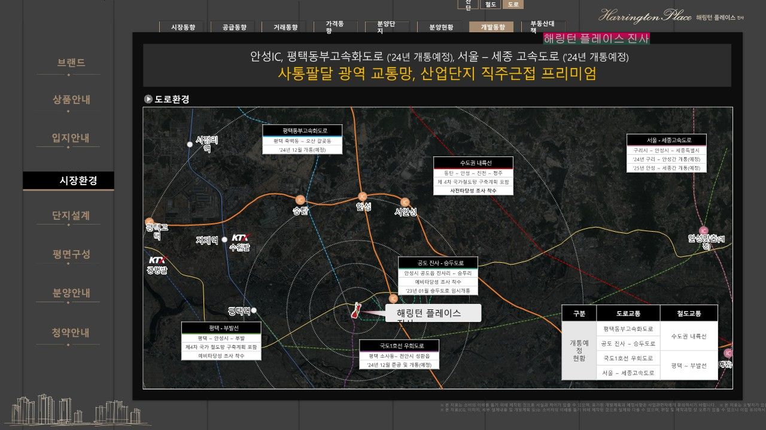Image resolution: width=766 pixels, height=430 pixels.
Task: Click the 송탄 IC marker
Action: 300,199
